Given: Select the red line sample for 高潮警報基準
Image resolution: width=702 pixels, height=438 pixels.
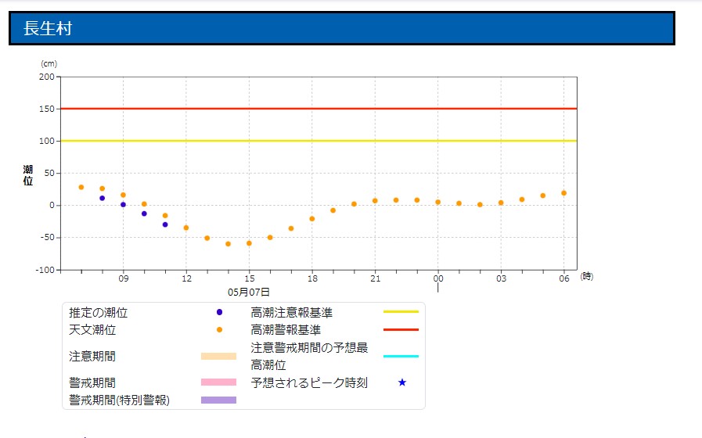Looking at the screenshot, I should coord(401,330).
